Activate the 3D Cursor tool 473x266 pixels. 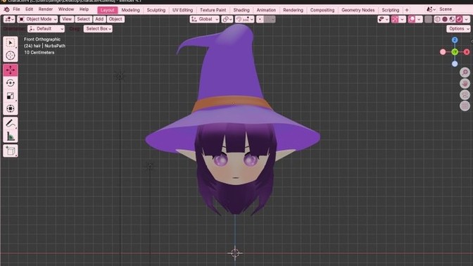(x=11, y=56)
